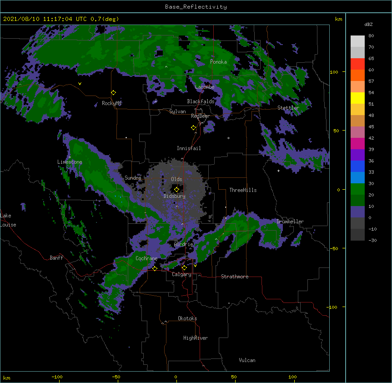This screenshot has height=383, width=392.
Task: Click the RedDeer city label
Action: pyautogui.click(x=200, y=116)
